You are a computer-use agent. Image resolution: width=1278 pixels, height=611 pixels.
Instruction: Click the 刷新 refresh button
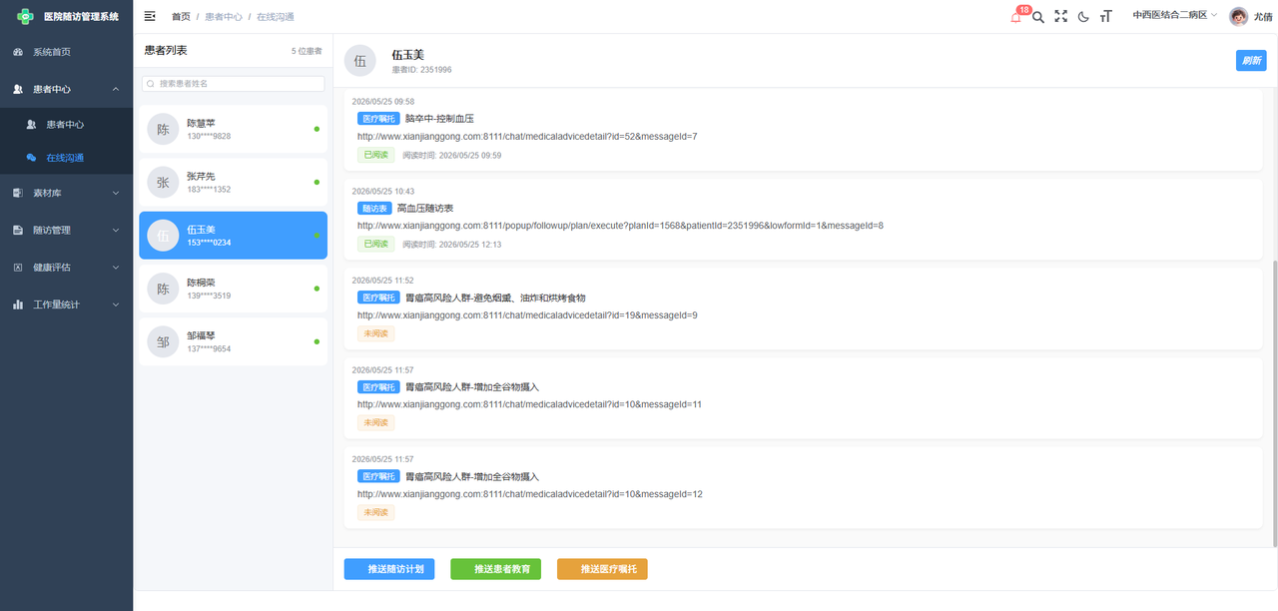(1251, 61)
